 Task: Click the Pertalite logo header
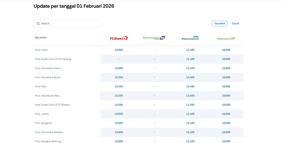(226, 38)
